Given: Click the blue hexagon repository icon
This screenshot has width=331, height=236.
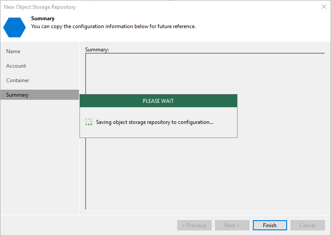Looking at the screenshot, I should click(14, 27).
